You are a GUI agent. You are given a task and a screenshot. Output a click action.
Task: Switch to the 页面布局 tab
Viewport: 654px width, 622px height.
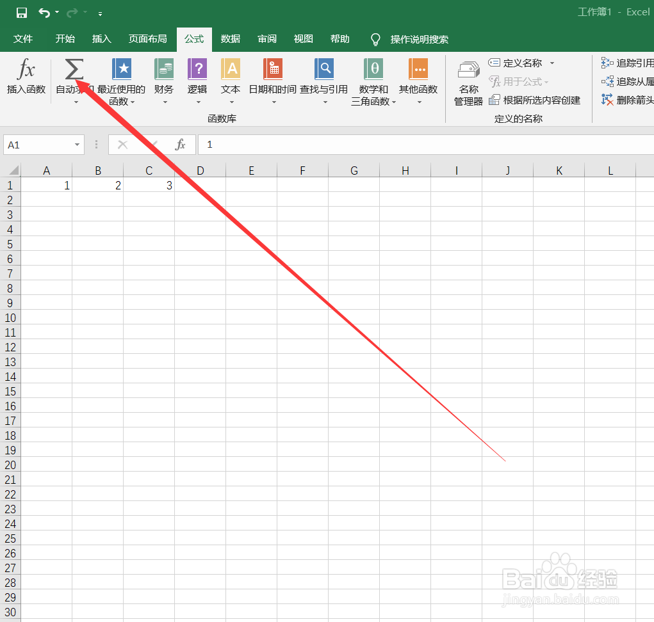pyautogui.click(x=148, y=39)
